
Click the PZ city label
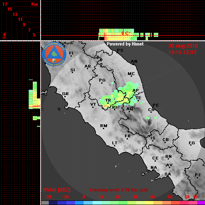198,175
